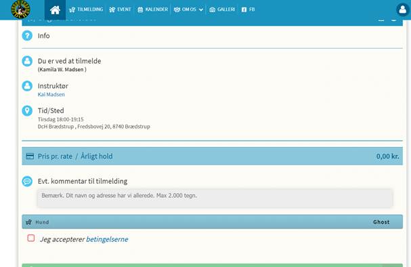Viewport: 411px width, 267px height.
Task: Click the DcH Brædstrup address text
Action: tap(94, 127)
